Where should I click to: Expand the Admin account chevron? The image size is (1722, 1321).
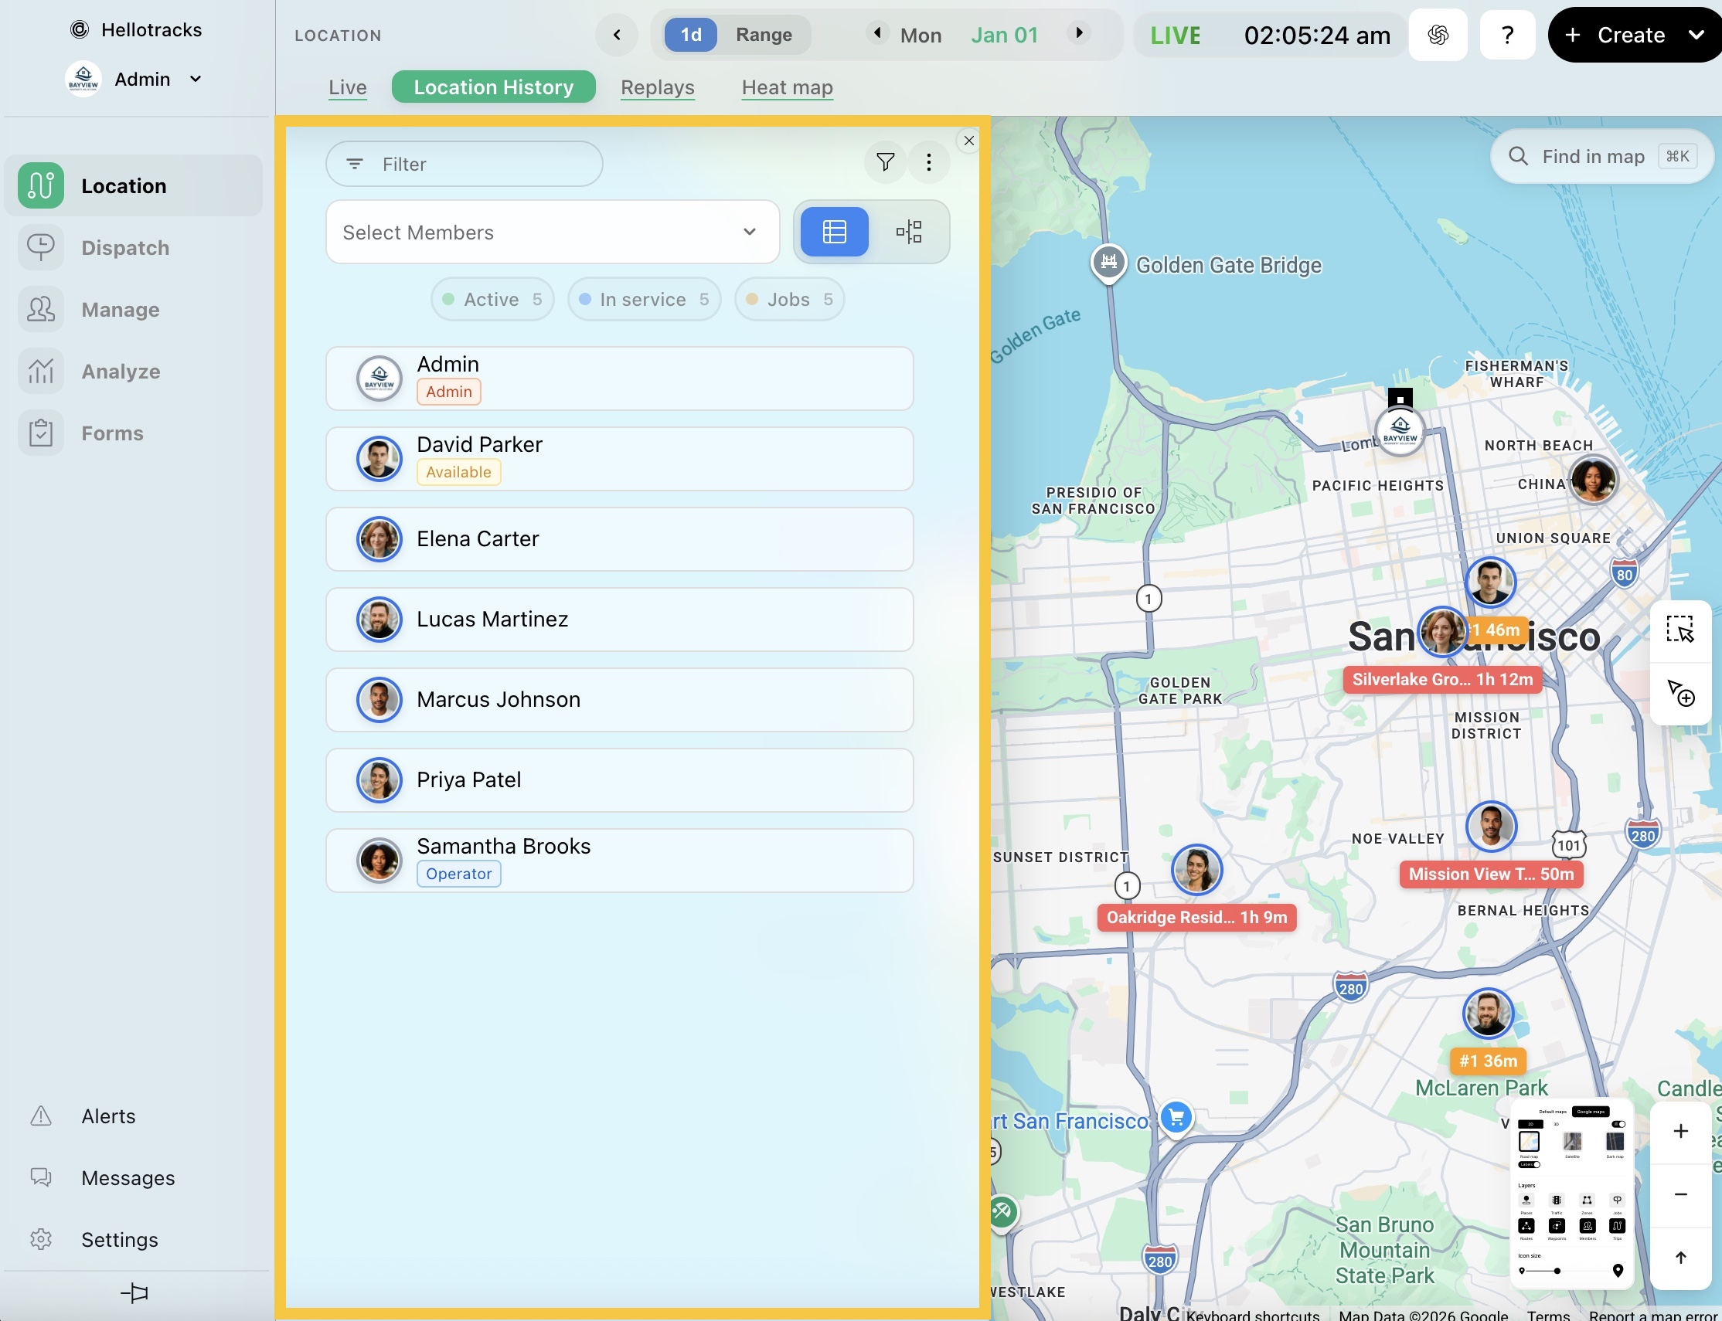(x=195, y=79)
